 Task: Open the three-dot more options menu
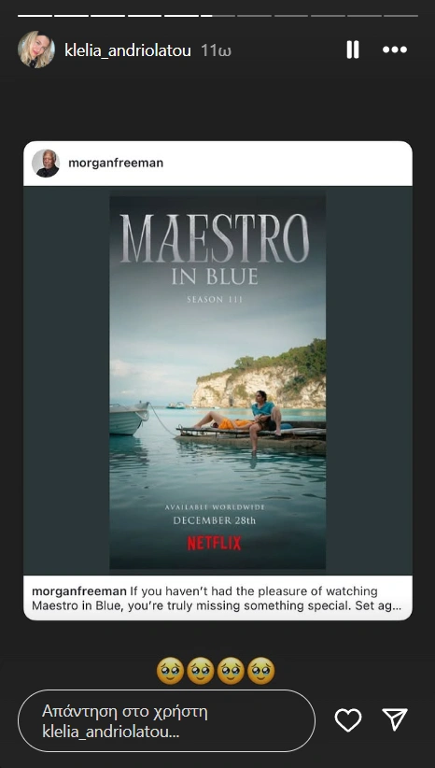[395, 50]
